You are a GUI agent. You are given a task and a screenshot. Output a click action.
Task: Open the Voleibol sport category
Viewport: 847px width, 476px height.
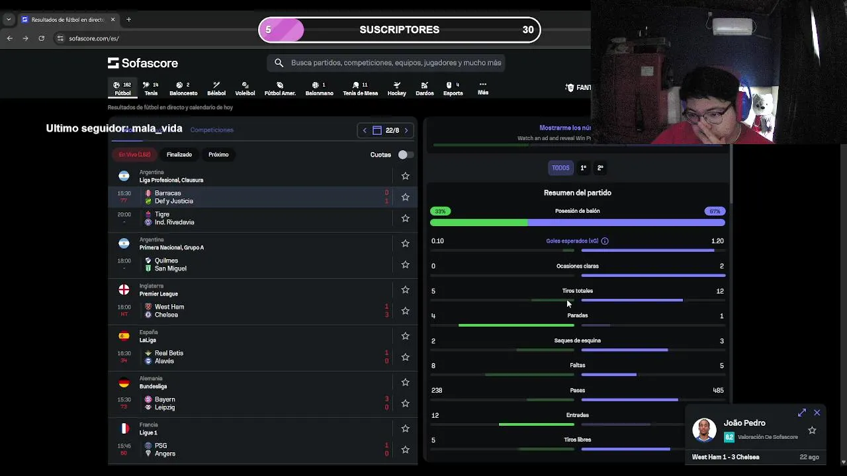tap(245, 89)
